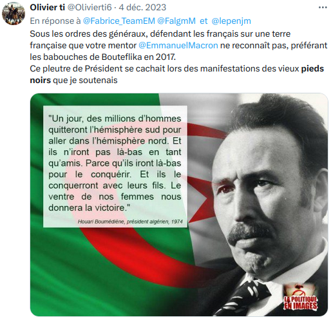
Task: Click the word 'et' between mentions
Action: point(203,21)
